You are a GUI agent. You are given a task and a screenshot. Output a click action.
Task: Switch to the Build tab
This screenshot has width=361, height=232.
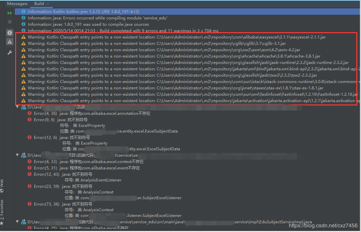coord(39,4)
